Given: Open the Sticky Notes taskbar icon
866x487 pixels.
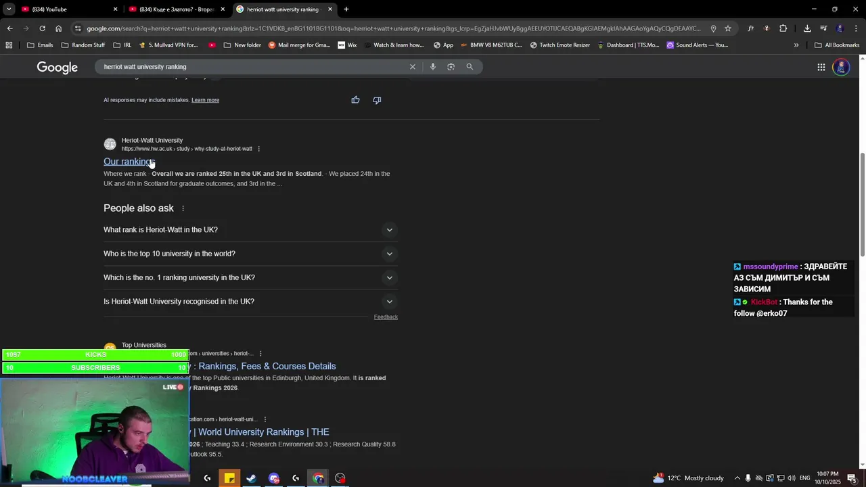Looking at the screenshot, I should tap(229, 478).
